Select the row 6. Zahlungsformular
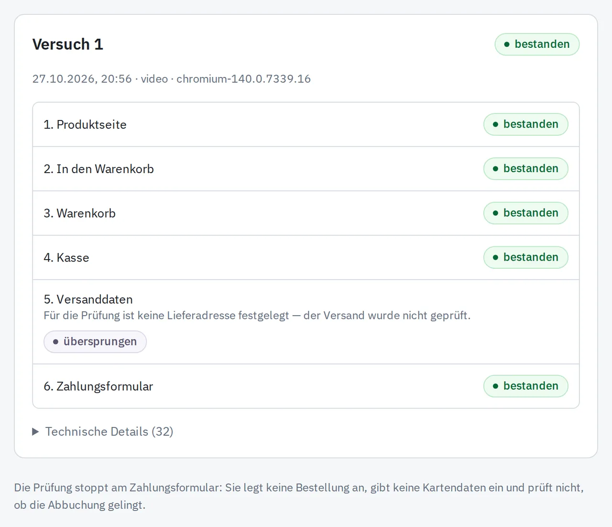 click(306, 386)
